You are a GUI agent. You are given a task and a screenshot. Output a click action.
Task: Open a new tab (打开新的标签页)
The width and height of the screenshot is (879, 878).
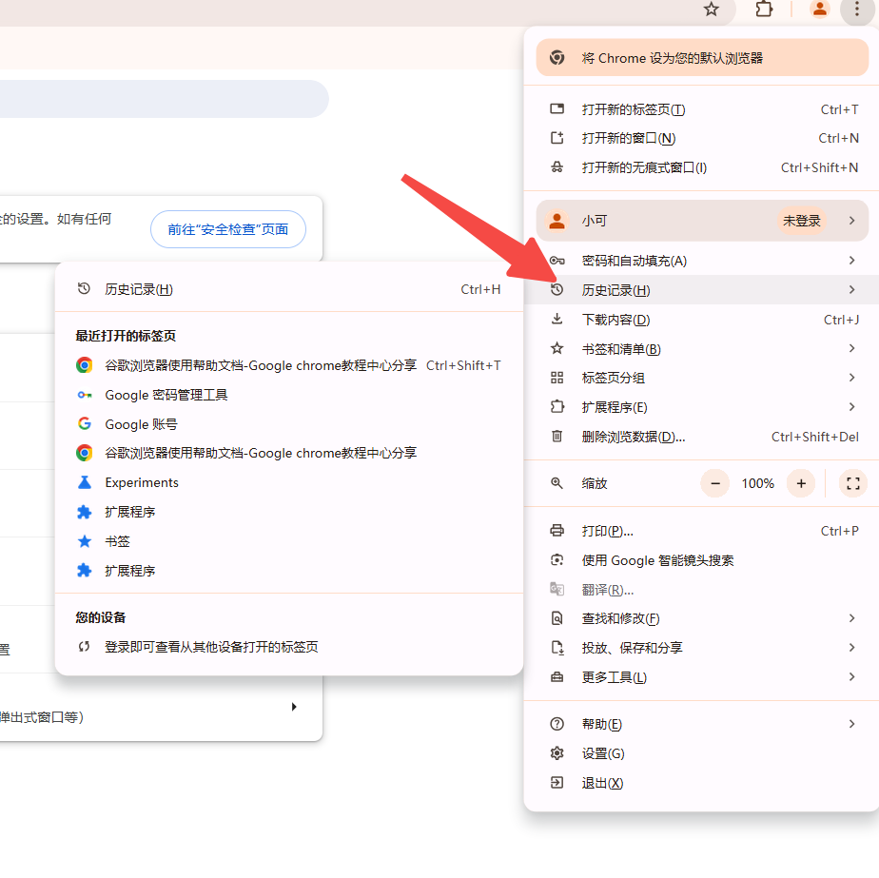pos(702,109)
